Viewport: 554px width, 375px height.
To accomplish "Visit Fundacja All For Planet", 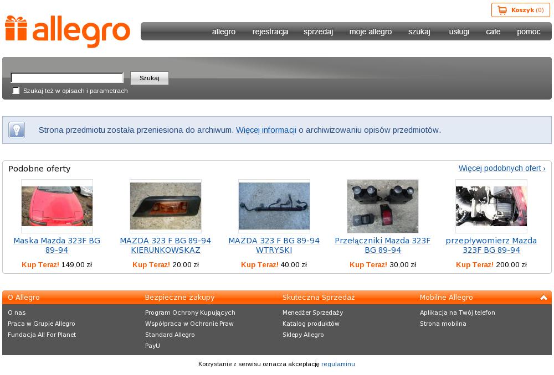I will [42, 335].
